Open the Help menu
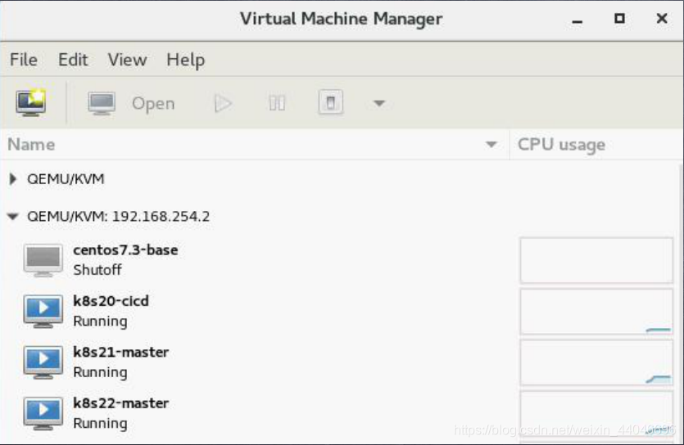Viewport: 684px width, 445px height. coord(185,60)
